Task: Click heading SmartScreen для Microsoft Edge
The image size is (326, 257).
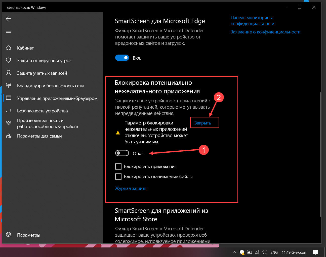Action: (x=160, y=21)
